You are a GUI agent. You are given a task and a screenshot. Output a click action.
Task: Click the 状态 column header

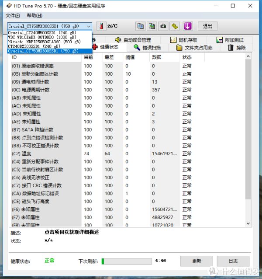192,57
